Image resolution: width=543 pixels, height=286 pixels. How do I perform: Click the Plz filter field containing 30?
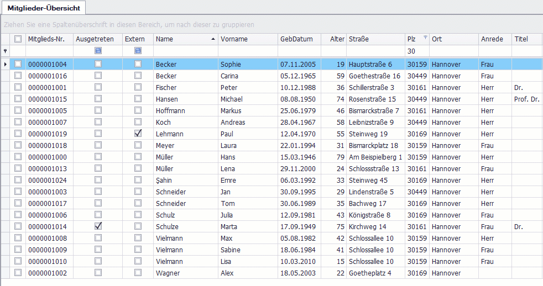point(417,51)
